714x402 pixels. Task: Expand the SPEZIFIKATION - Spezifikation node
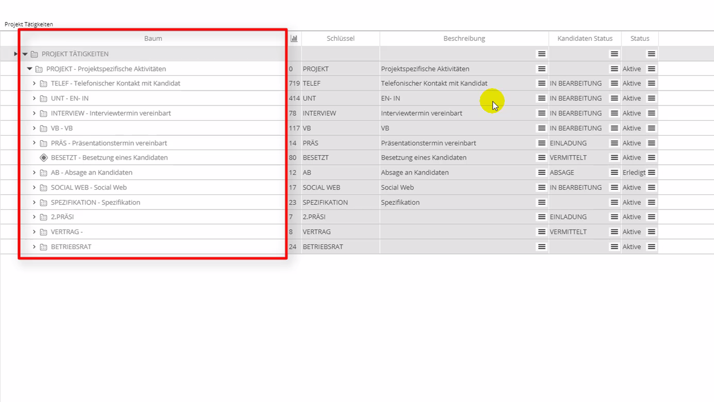click(34, 202)
